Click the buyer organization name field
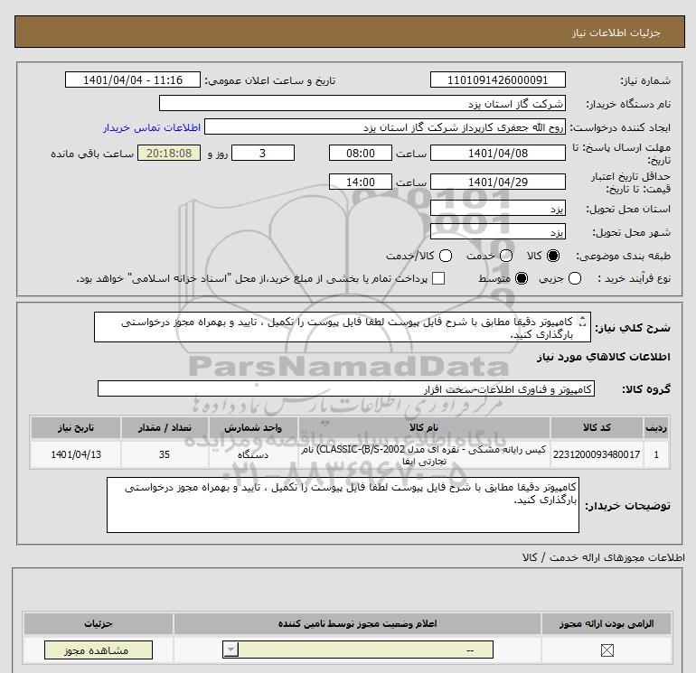The image size is (696, 673). pos(362,103)
